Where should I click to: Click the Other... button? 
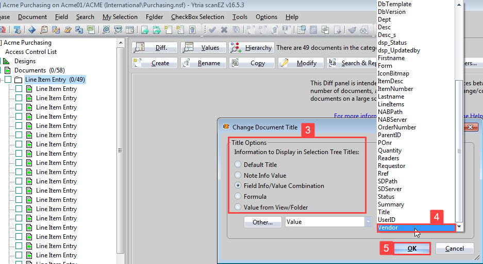[x=263, y=222]
